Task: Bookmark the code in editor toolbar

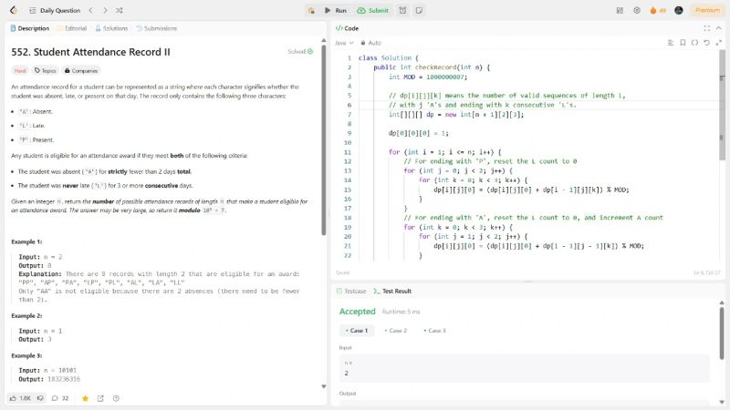Action: tap(682, 43)
